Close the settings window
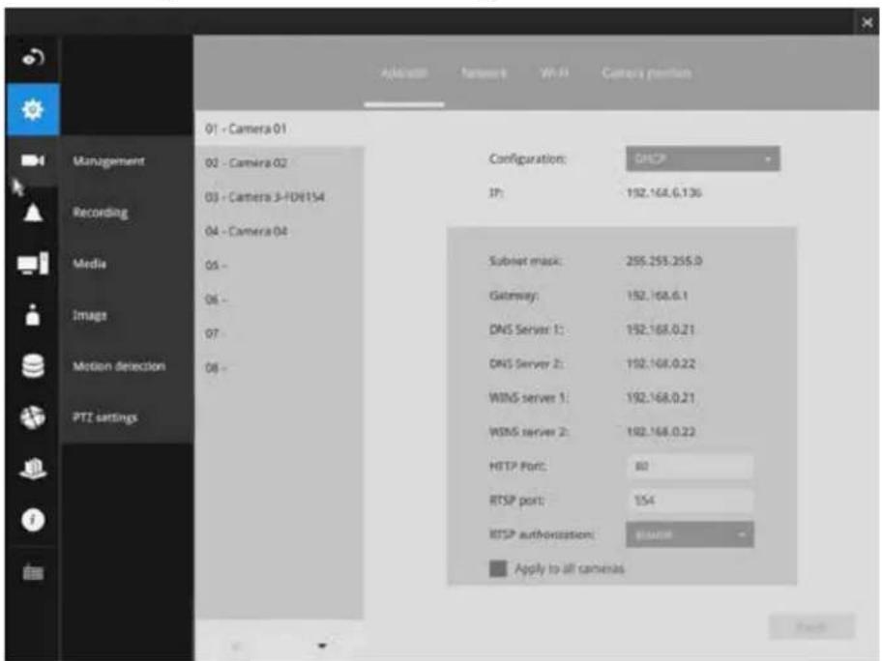The image size is (882, 661). [867, 22]
